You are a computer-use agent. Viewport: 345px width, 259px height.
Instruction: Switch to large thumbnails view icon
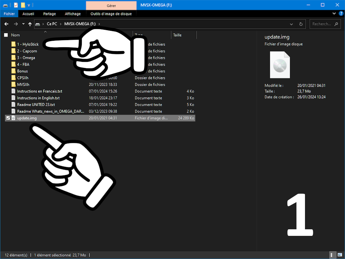point(340,255)
